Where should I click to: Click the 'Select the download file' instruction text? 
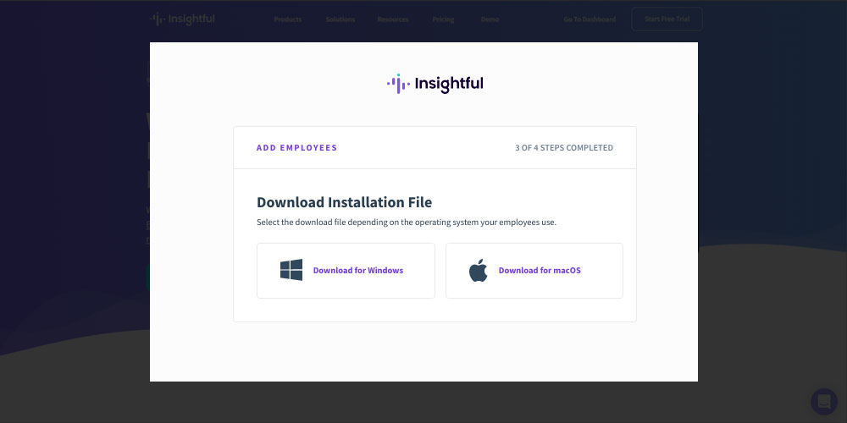(407, 222)
